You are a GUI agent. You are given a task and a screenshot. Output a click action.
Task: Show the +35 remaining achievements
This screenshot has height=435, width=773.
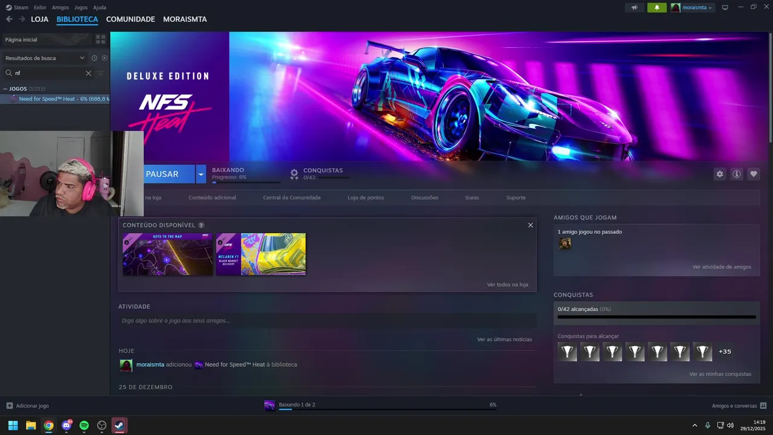[x=725, y=352]
